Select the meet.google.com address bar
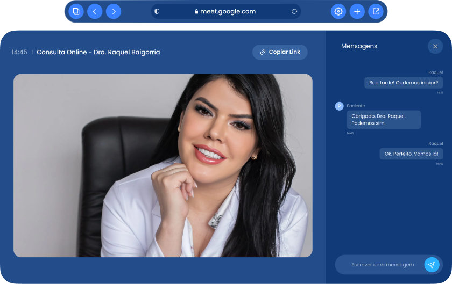Screen dimensions: 452x284 pos(225,11)
